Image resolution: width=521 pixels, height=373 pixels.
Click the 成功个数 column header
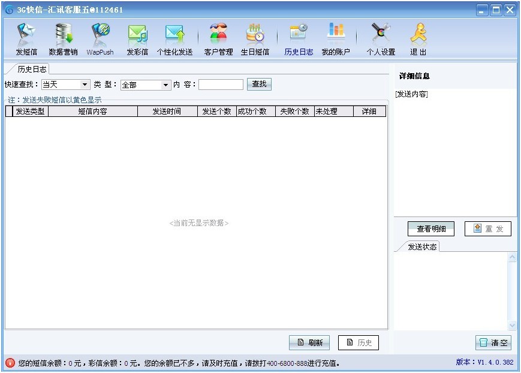point(256,112)
